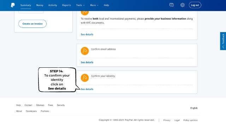Image resolution: width=226 pixels, height=127 pixels.
Task: Click the PayPal logo icon
Action: click(x=13, y=5)
